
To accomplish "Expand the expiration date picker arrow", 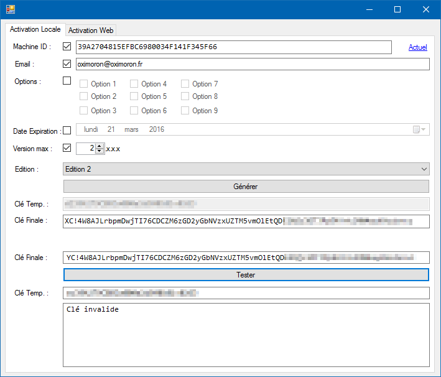I will tap(424, 129).
